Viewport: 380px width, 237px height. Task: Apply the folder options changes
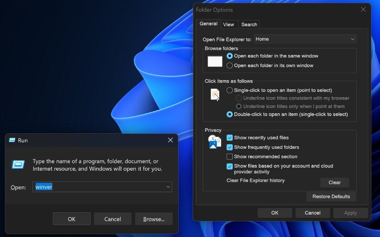(x=351, y=213)
